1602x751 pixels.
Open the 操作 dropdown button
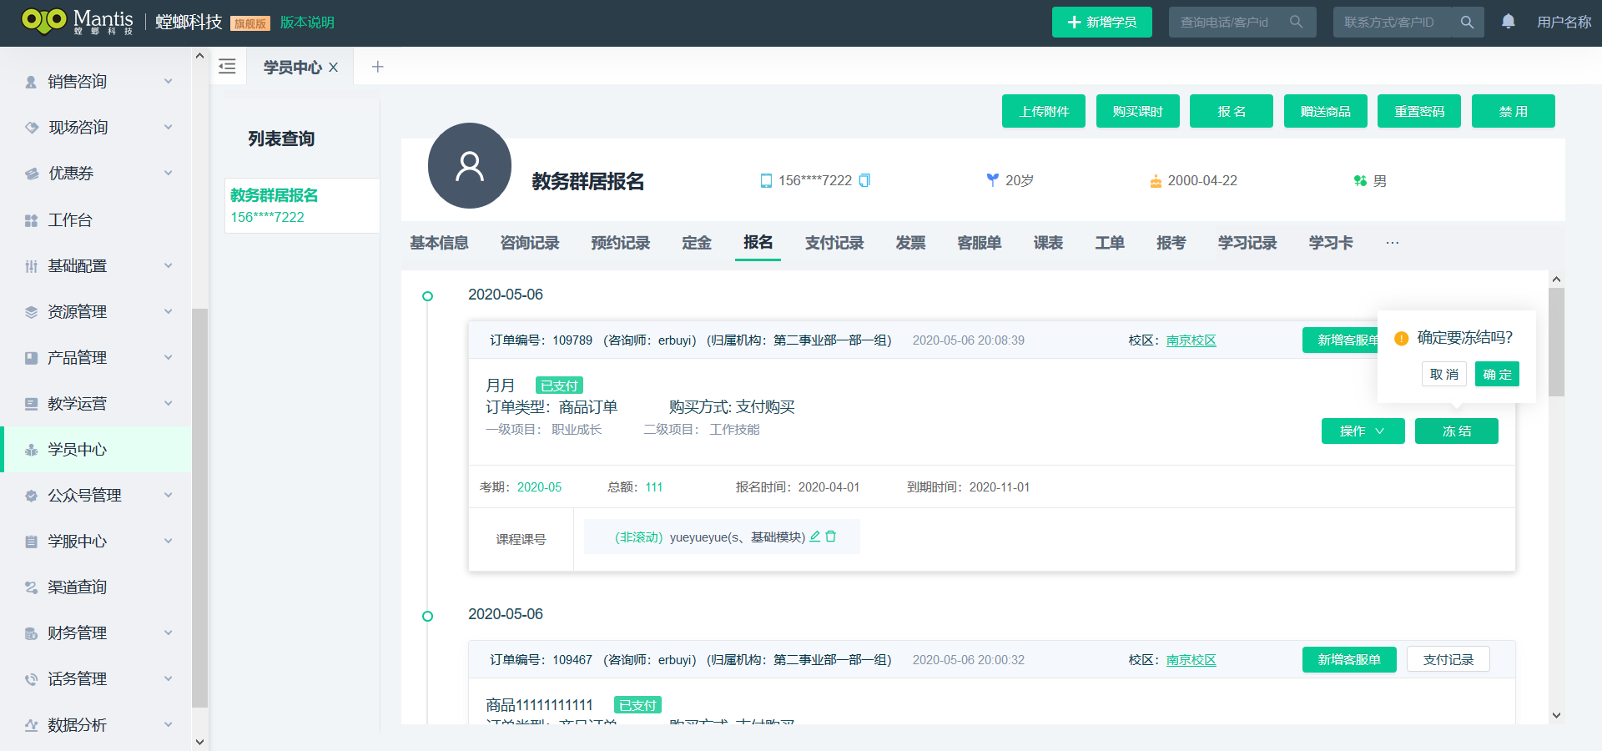coord(1363,431)
